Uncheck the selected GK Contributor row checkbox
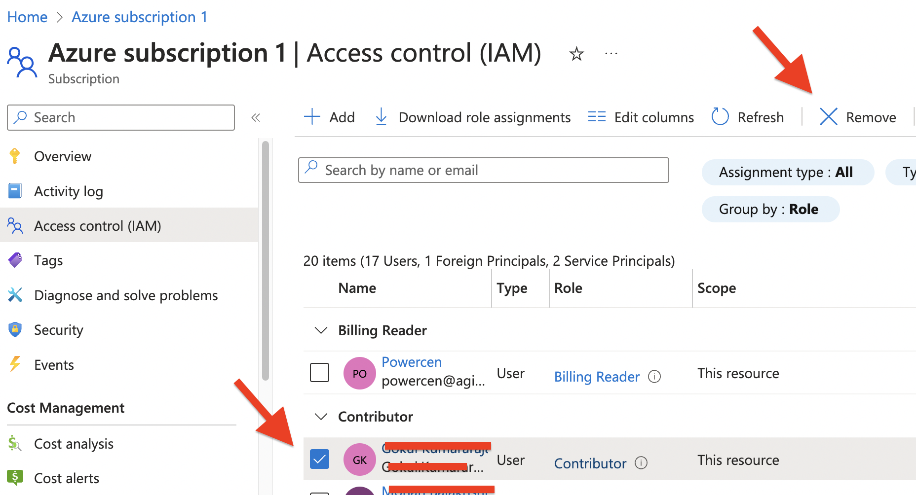The height and width of the screenshot is (495, 916). click(x=319, y=459)
